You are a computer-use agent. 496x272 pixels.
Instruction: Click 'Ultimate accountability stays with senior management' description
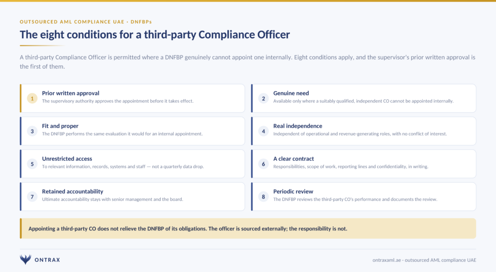[112, 200]
